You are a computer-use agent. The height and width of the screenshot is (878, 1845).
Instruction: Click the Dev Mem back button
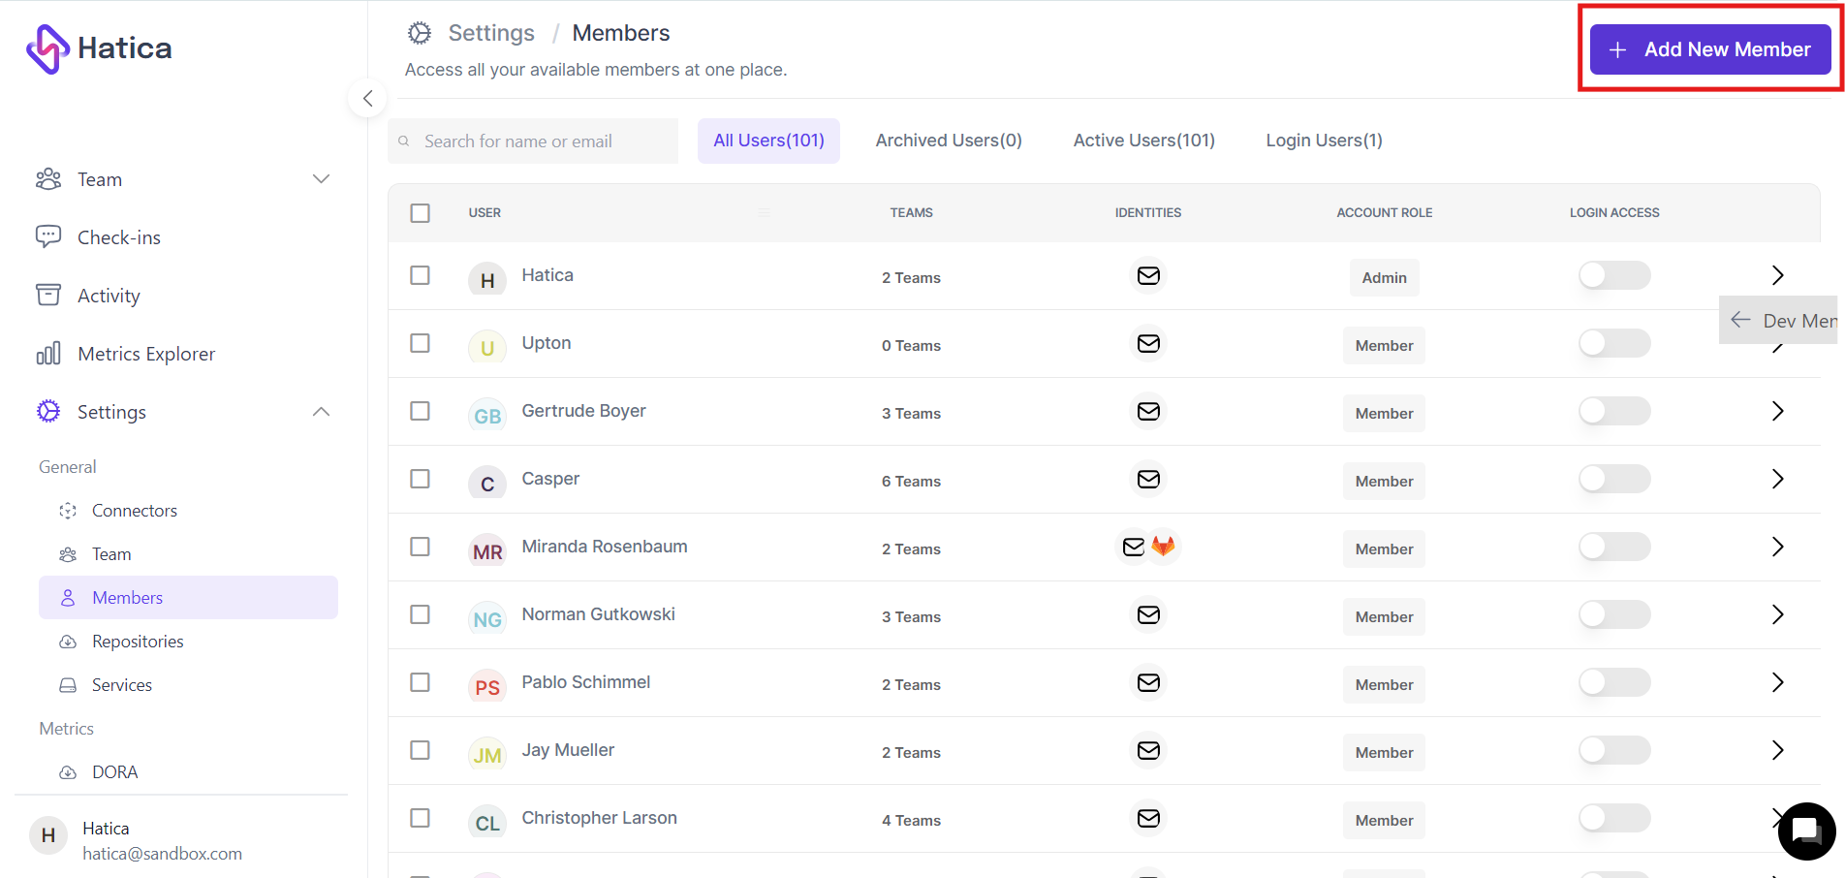[x=1780, y=320]
